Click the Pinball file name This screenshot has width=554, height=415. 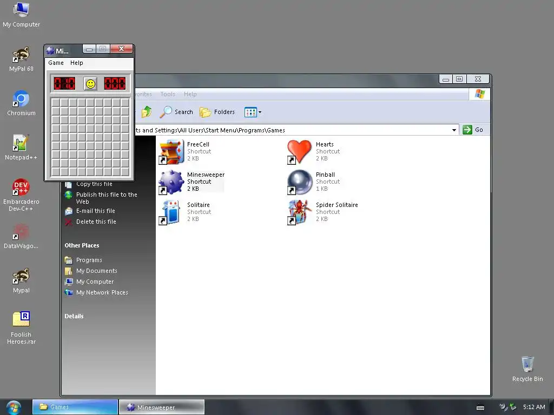[x=325, y=175]
